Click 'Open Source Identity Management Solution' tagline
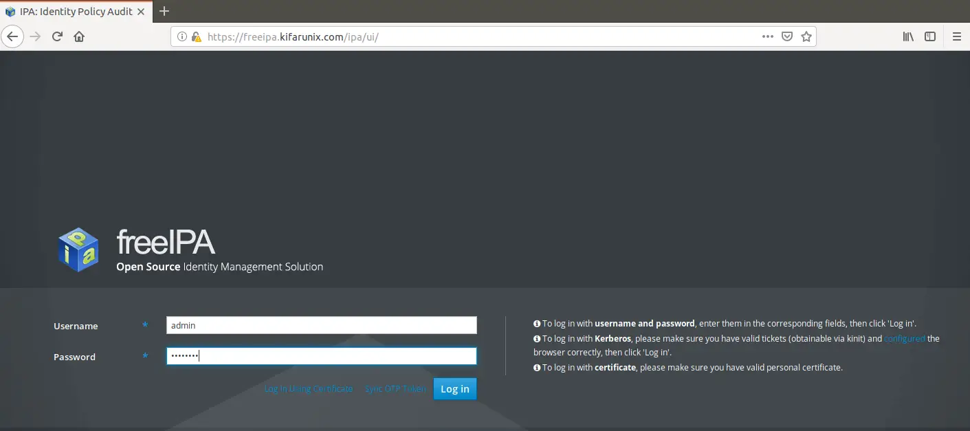 tap(219, 267)
